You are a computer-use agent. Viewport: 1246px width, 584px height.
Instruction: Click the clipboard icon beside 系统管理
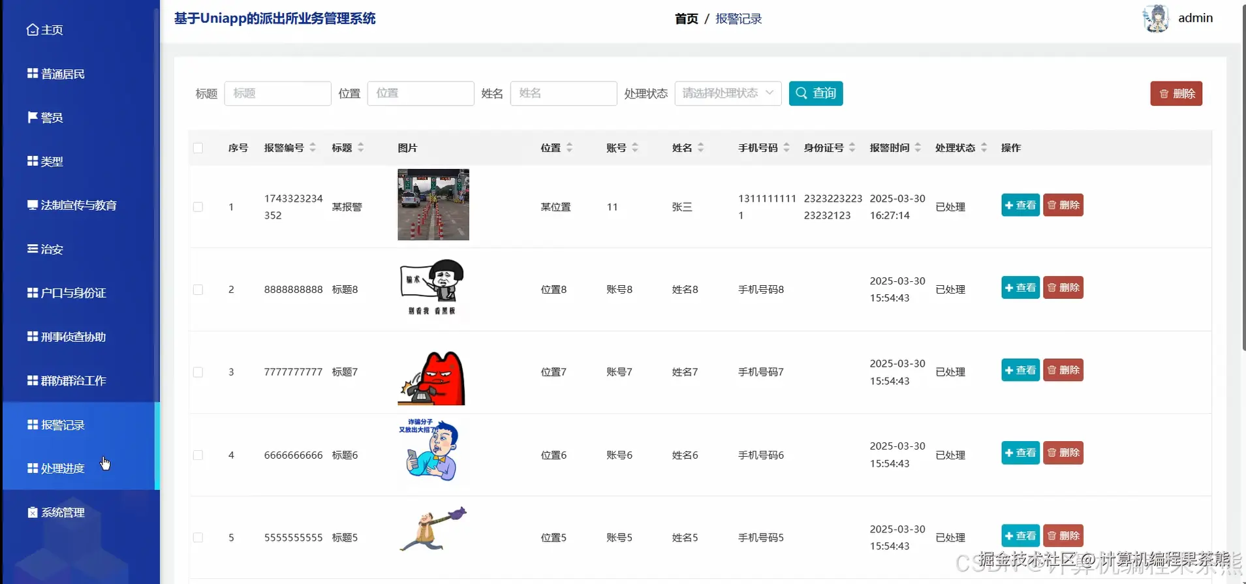click(33, 512)
